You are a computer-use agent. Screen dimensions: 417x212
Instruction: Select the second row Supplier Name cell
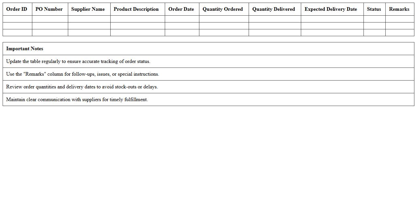89,25
